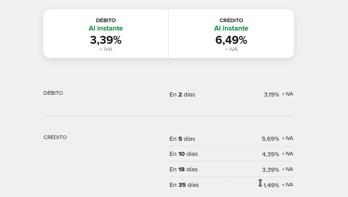The image size is (348, 197).
Task: Click the DÉBITO heading in the top card
Action: (106, 20)
